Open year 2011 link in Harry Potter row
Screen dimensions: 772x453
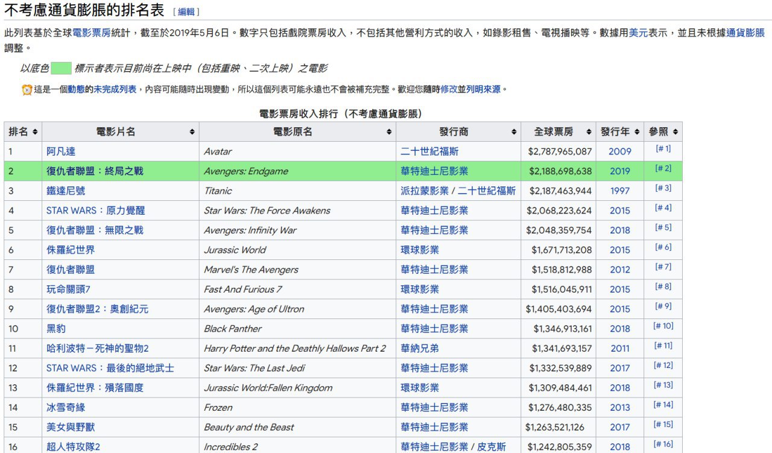pyautogui.click(x=619, y=348)
